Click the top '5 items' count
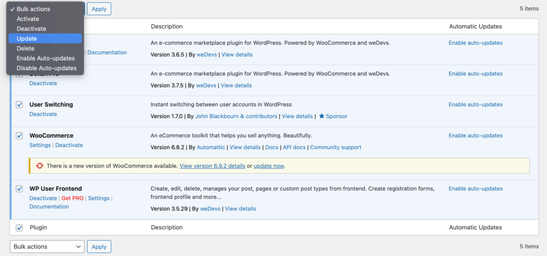This screenshot has width=547, height=256. tap(529, 9)
